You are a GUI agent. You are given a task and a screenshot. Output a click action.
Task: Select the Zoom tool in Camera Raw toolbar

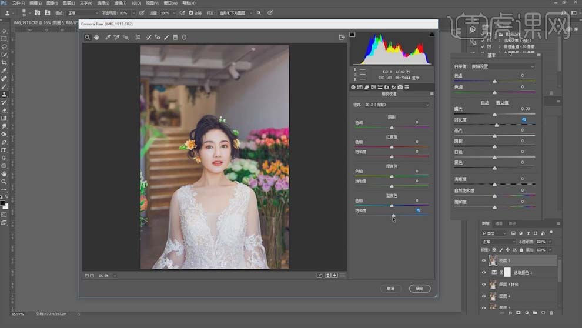click(87, 37)
